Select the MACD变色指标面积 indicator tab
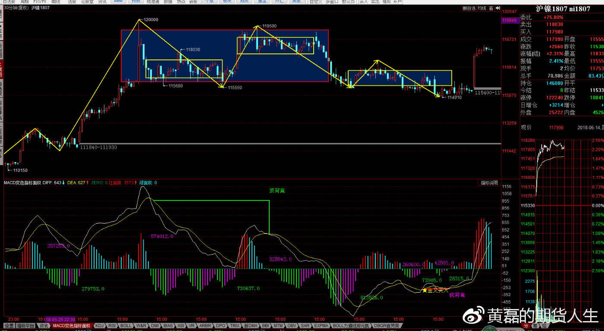604x331 pixels. tap(72, 325)
